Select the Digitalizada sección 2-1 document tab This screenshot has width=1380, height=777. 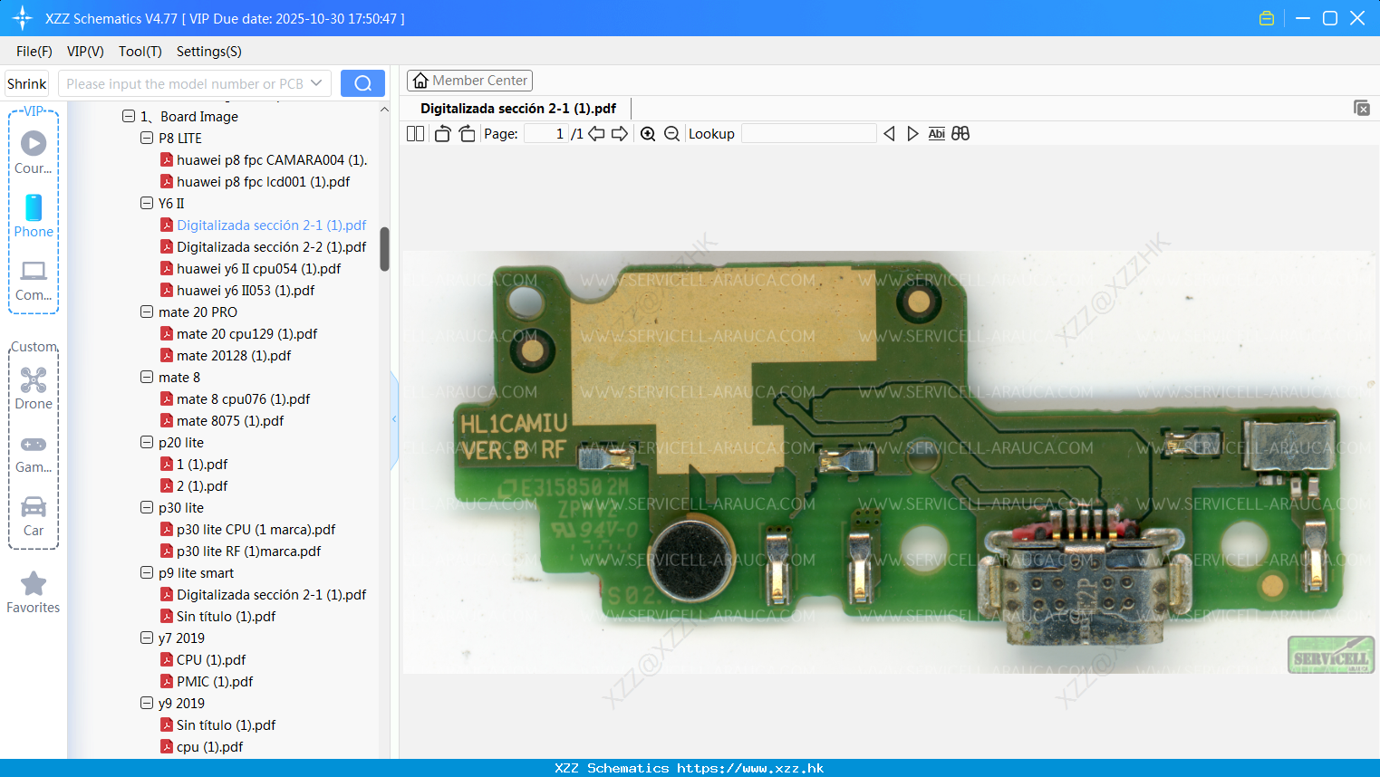click(518, 109)
